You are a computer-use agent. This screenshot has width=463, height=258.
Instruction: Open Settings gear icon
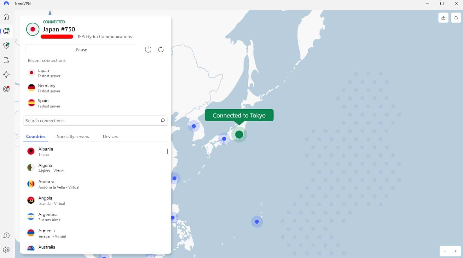(6, 250)
